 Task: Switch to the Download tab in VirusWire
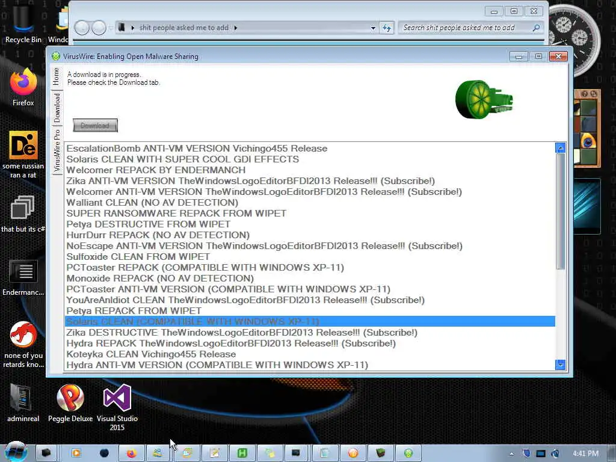pyautogui.click(x=57, y=108)
